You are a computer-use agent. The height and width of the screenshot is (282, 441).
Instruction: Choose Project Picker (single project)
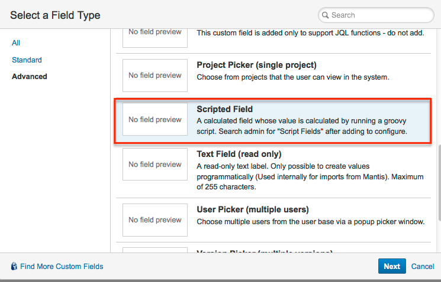273,76
